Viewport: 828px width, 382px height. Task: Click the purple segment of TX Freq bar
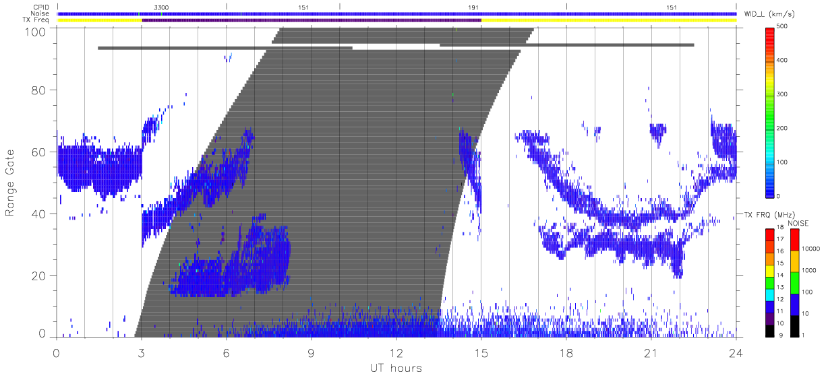tap(312, 20)
